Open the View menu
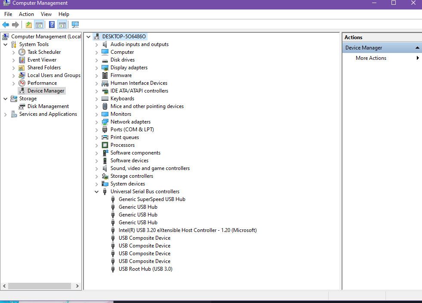The height and width of the screenshot is (303, 422). pos(46,14)
